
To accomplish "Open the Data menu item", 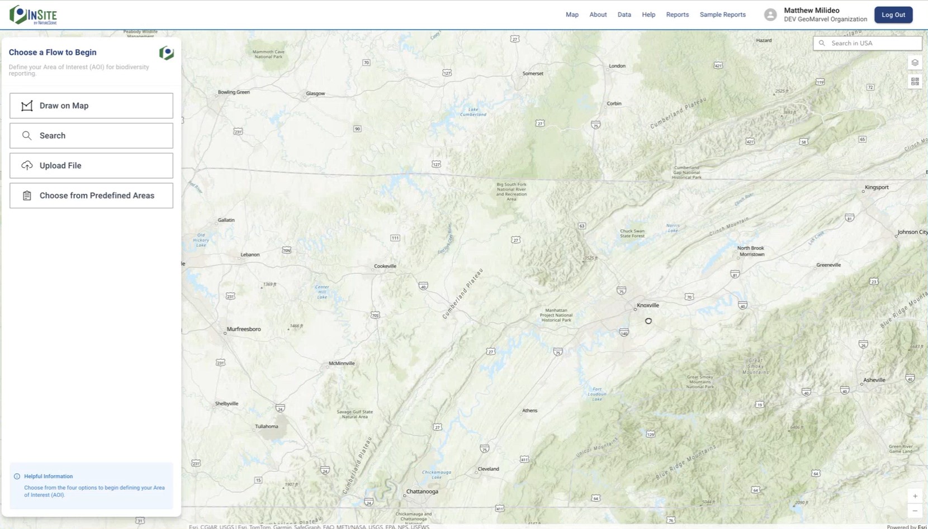I will [x=624, y=15].
